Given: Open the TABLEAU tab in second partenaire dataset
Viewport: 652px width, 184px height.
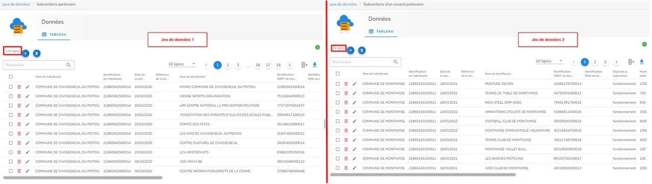Looking at the screenshot, I should pyautogui.click(x=381, y=31).
